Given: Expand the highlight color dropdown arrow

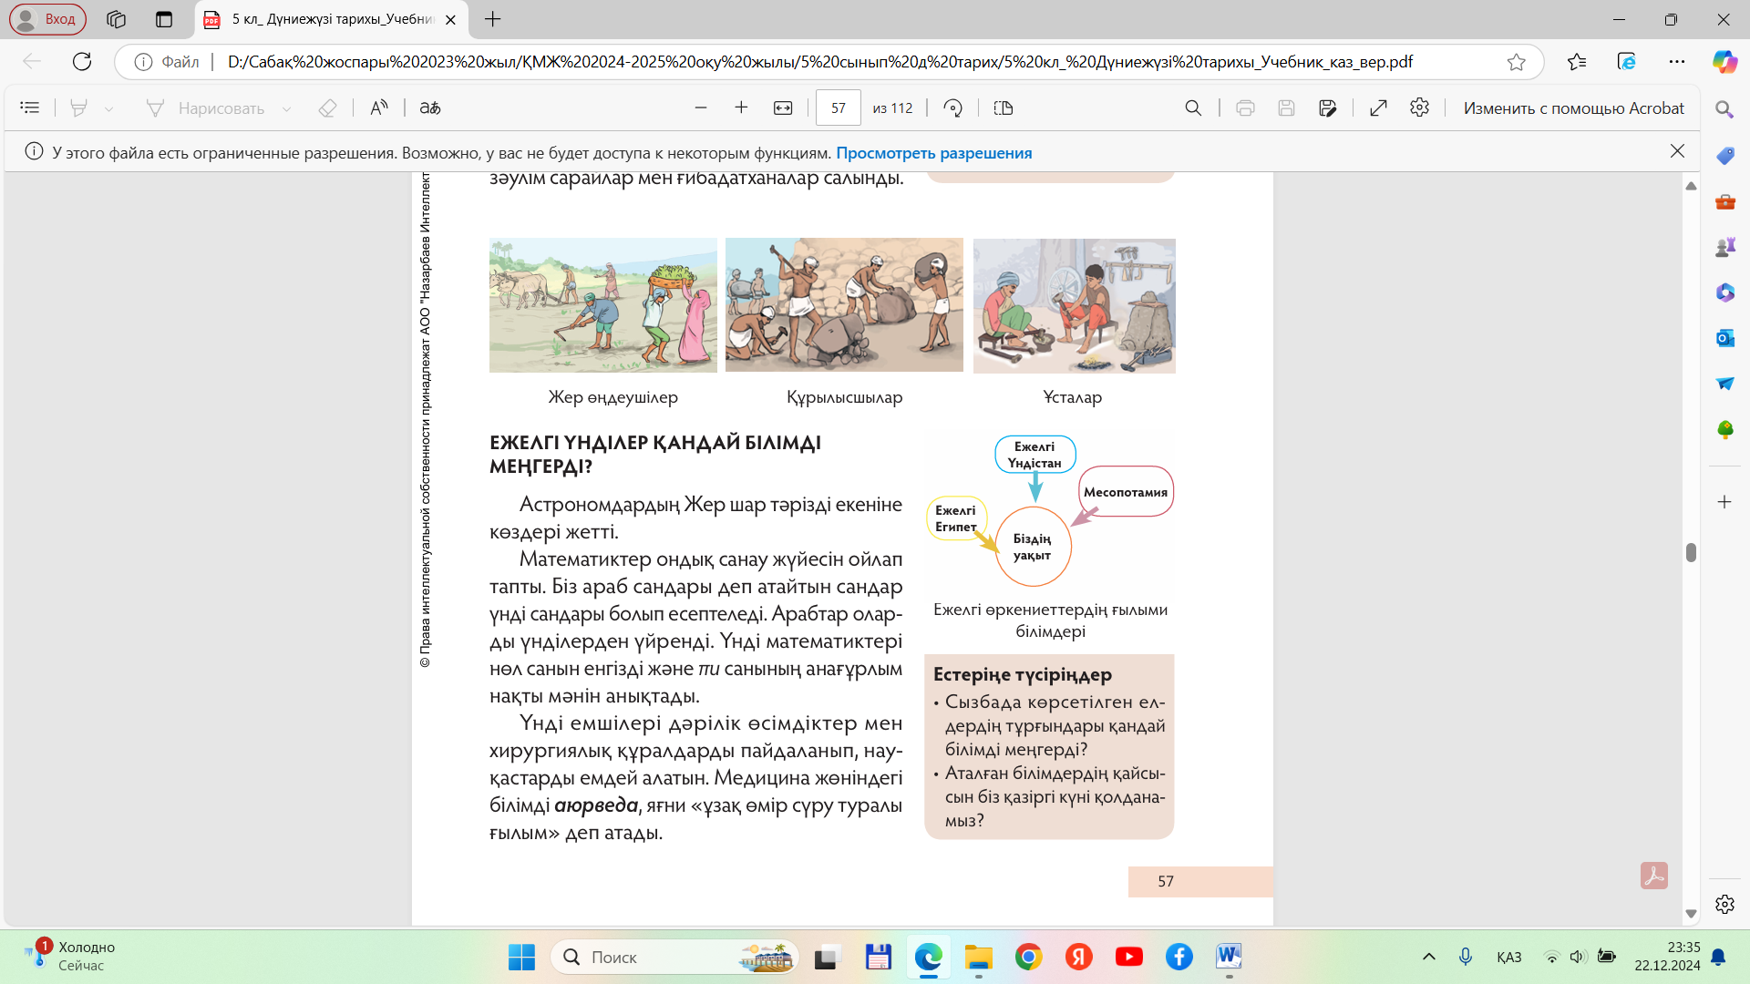Looking at the screenshot, I should pyautogui.click(x=109, y=108).
